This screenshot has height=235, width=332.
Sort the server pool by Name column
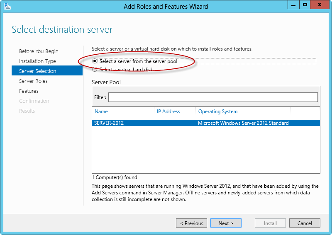[101, 111]
